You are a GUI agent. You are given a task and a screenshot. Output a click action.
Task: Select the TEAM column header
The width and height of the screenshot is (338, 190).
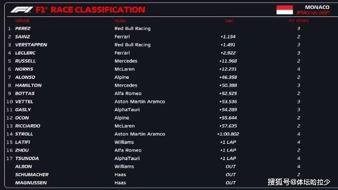[120, 21]
